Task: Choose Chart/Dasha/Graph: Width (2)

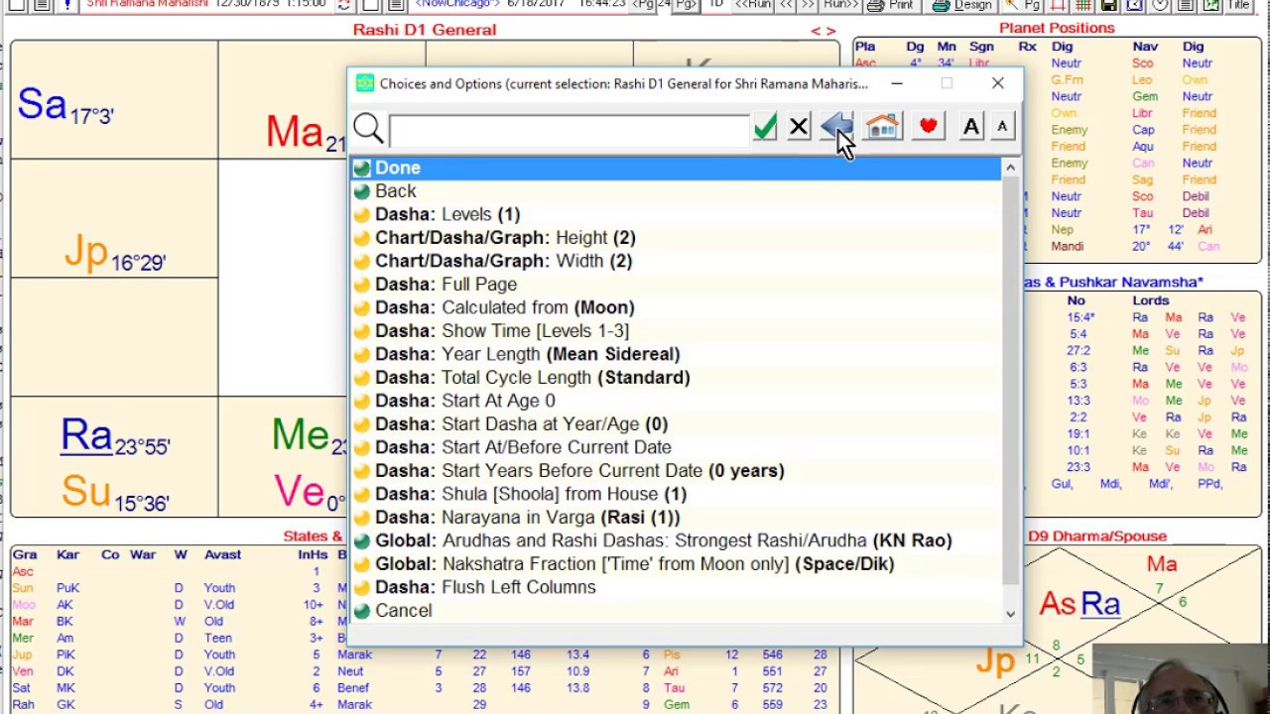Action: click(x=677, y=261)
